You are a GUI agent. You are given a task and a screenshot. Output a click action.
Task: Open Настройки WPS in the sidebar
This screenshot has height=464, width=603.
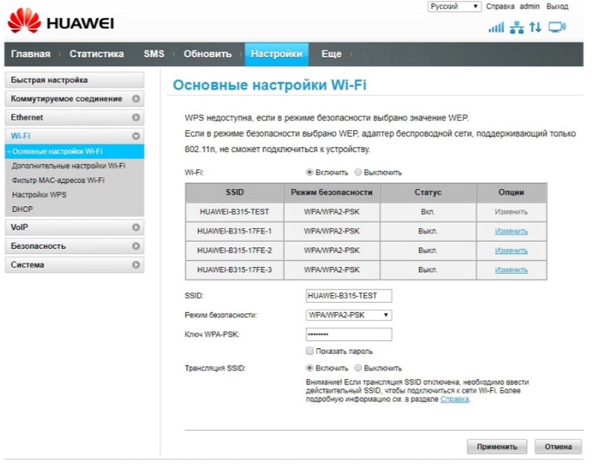(x=39, y=195)
